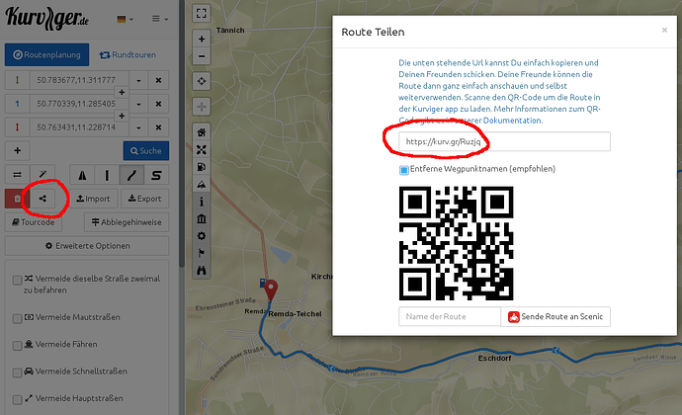Click the Export button
The width and height of the screenshot is (682, 415).
click(145, 199)
